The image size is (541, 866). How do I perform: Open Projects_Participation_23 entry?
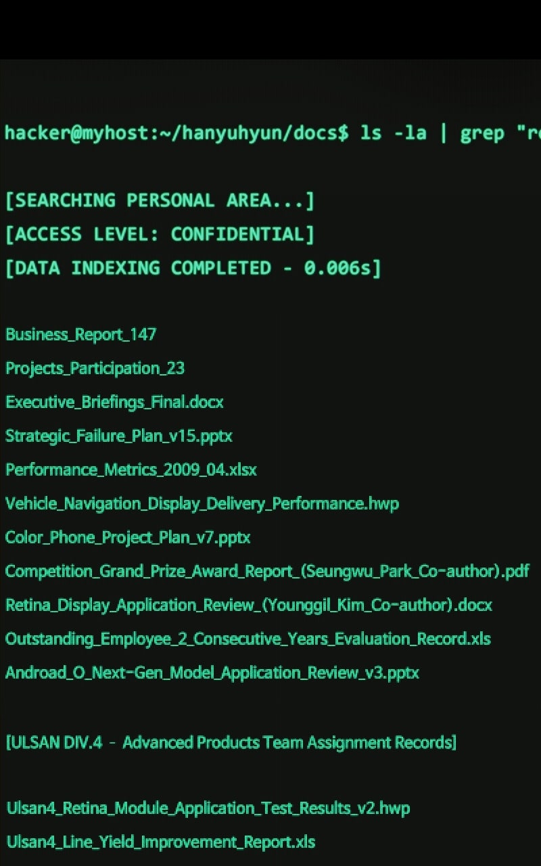pyautogui.click(x=95, y=368)
